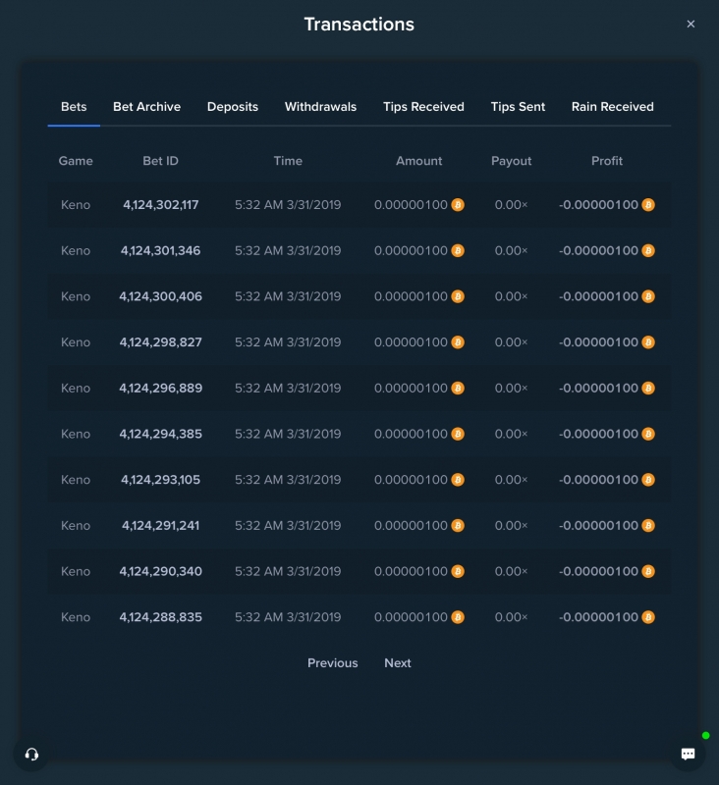The image size is (719, 785).
Task: Go to the Next page of bets
Action: pyautogui.click(x=398, y=663)
